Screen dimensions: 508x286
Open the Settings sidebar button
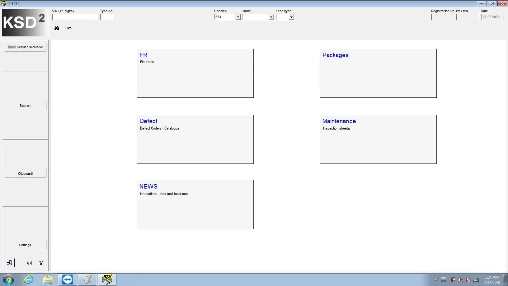[x=25, y=245]
